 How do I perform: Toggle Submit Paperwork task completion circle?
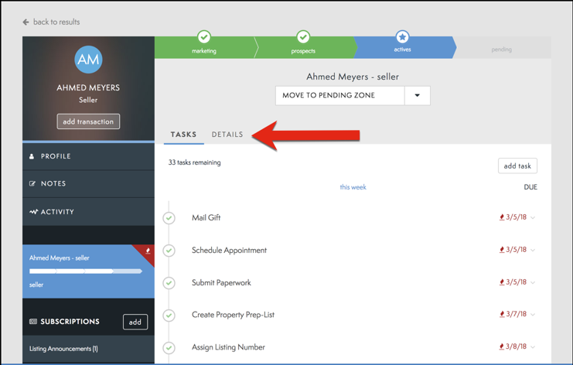pyautogui.click(x=169, y=283)
